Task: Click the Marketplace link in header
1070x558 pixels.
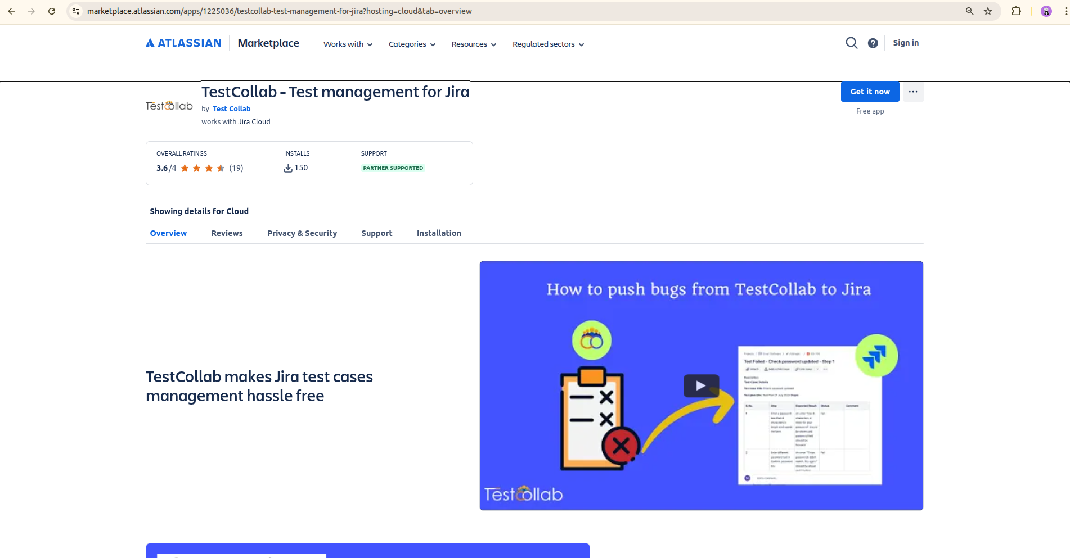Action: 268,43
